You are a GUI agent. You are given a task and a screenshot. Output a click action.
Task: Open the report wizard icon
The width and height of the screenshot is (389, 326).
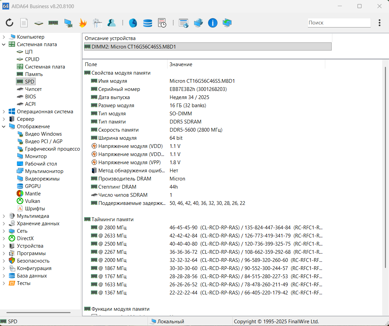[x=97, y=23]
